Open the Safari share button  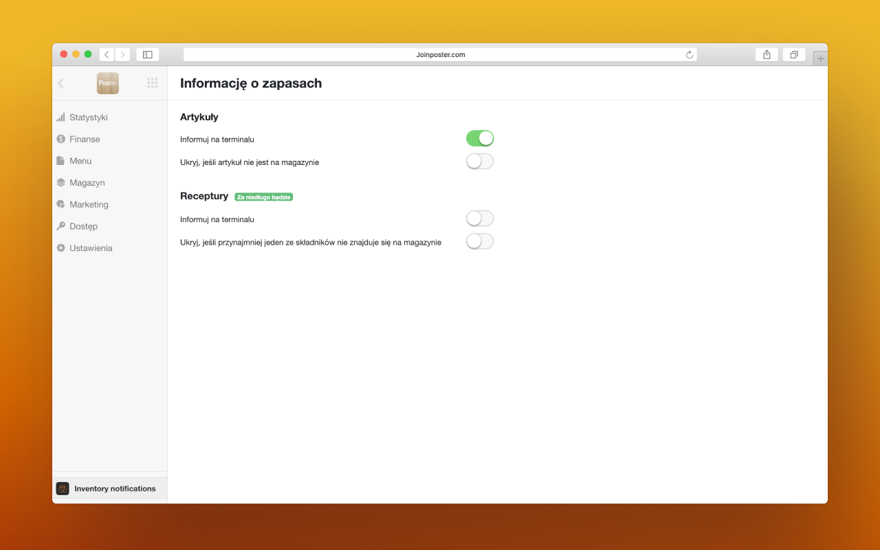point(767,54)
